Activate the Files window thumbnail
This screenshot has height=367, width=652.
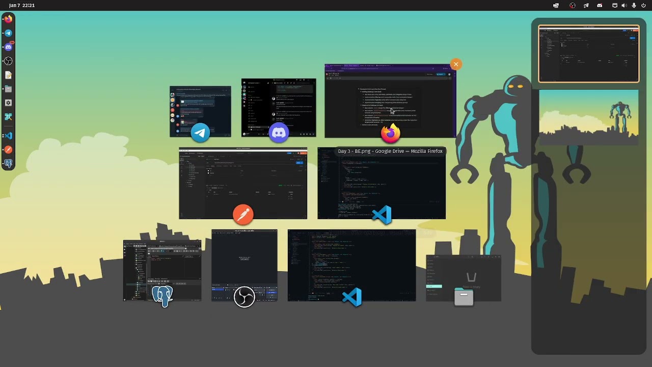point(464,278)
